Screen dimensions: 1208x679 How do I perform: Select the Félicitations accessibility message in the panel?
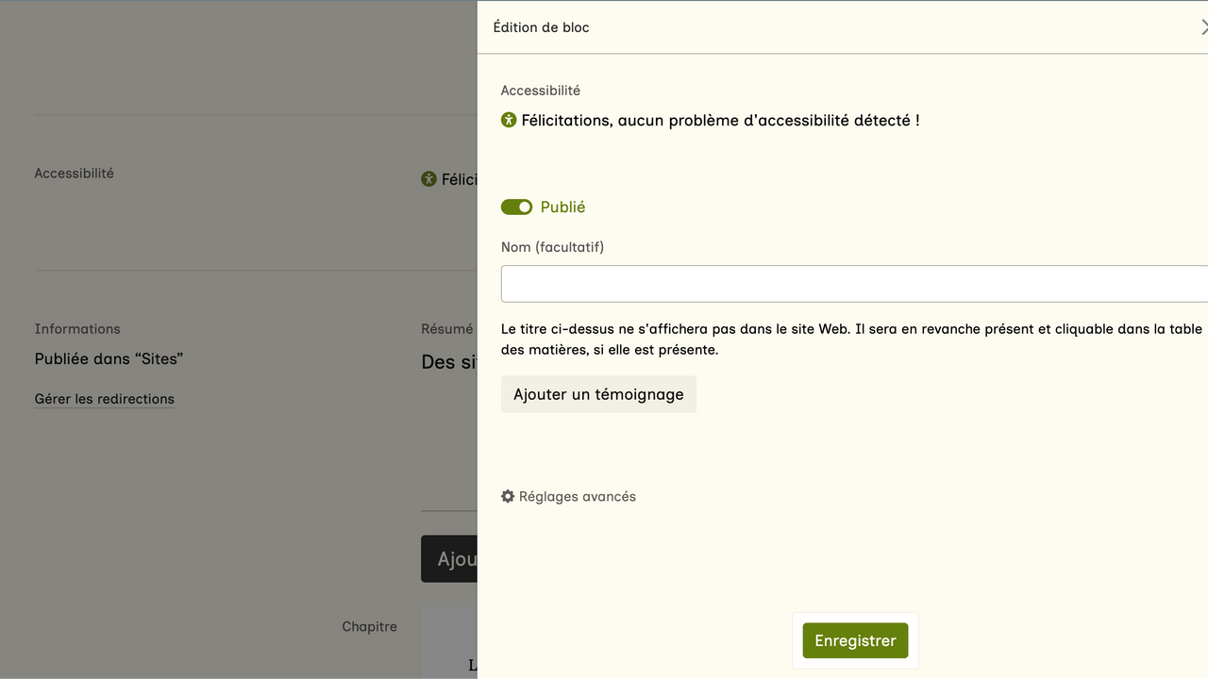click(720, 121)
